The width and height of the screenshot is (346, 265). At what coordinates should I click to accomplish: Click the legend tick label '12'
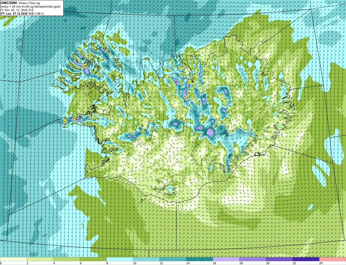pos(161,263)
